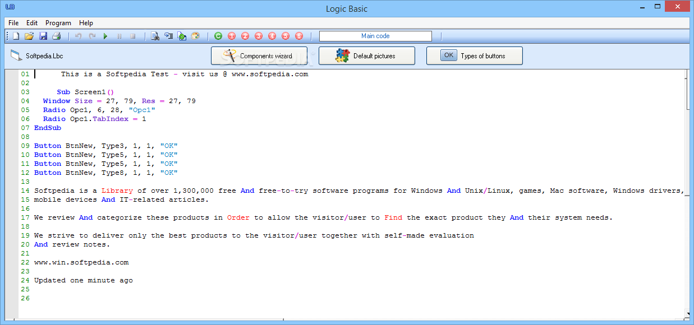
Task: Click the Radio Opc1.TabIndex = 1 line
Action: point(95,119)
